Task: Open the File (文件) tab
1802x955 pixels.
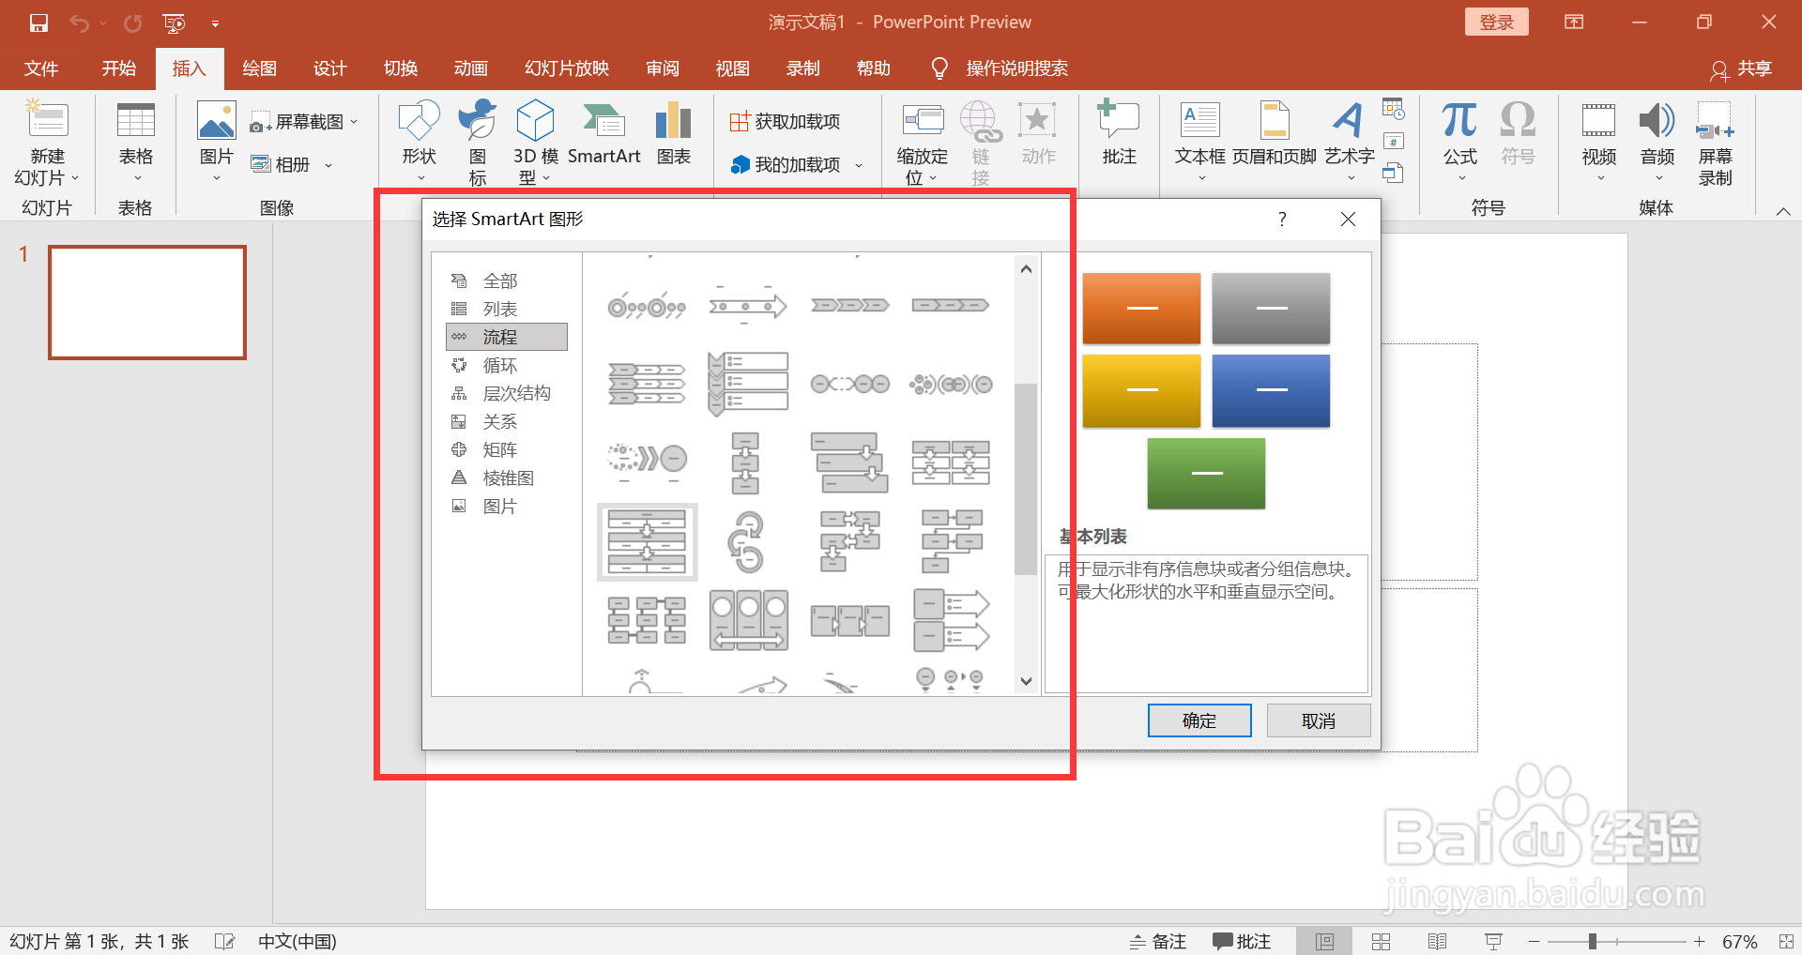Action: (x=41, y=68)
